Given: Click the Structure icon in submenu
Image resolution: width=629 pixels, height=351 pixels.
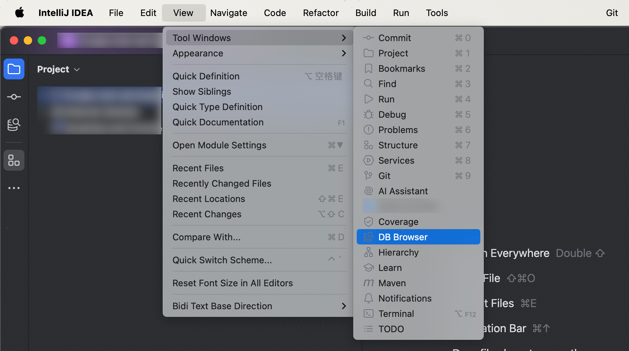Looking at the screenshot, I should (368, 145).
